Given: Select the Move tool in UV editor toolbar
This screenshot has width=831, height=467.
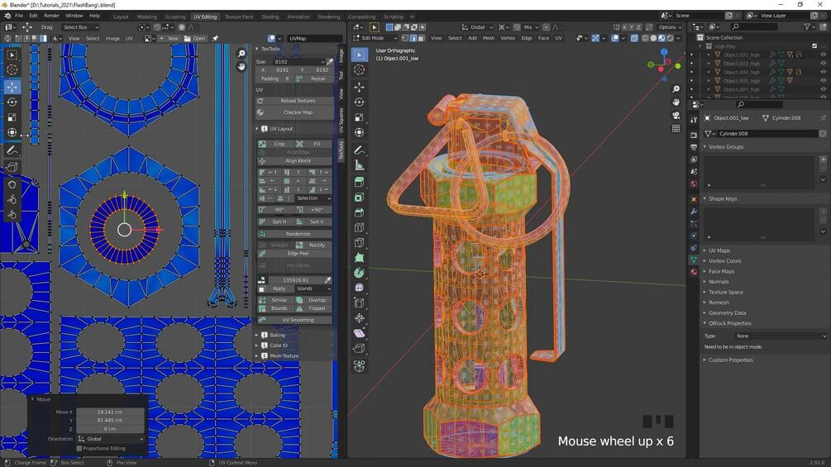Looking at the screenshot, I should [x=12, y=86].
